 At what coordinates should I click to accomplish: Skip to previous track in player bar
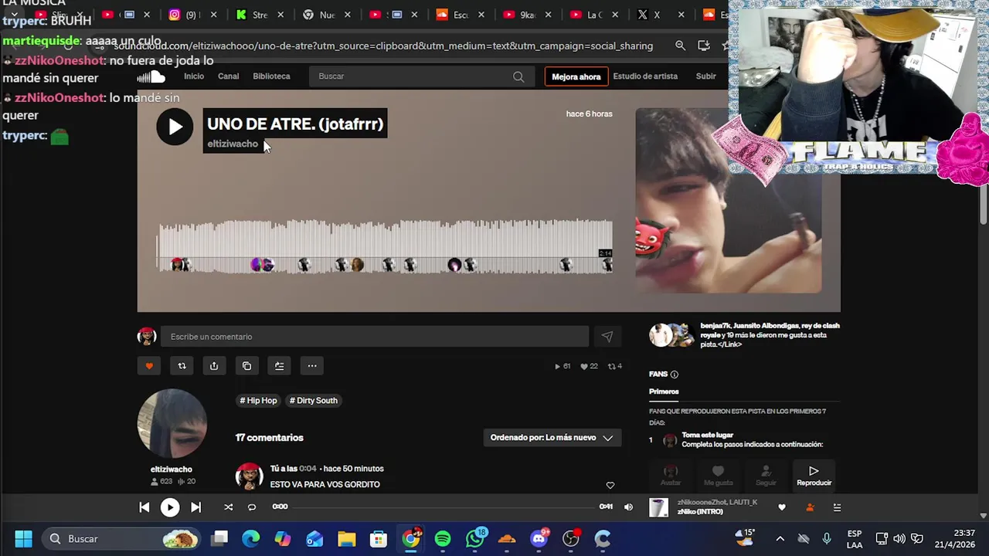tap(144, 507)
